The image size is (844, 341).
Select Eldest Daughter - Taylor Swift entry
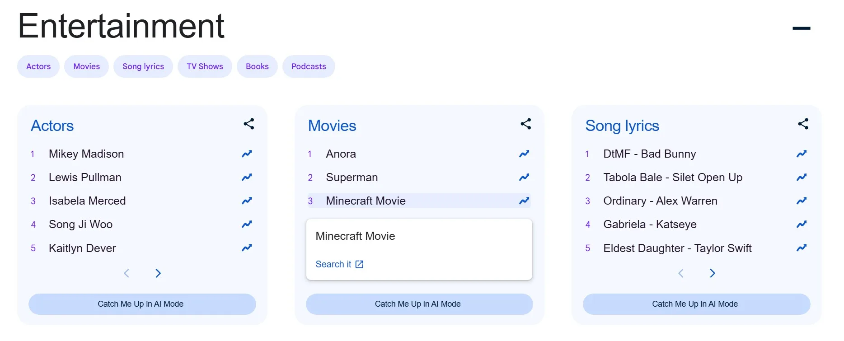(677, 248)
